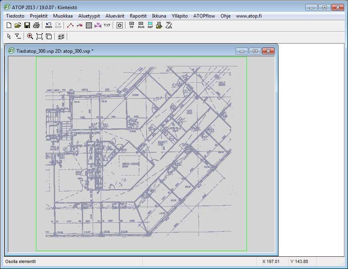Viewport: 348px width, 269px height.
Task: Switch to the 3D box view
Action: (x=49, y=36)
